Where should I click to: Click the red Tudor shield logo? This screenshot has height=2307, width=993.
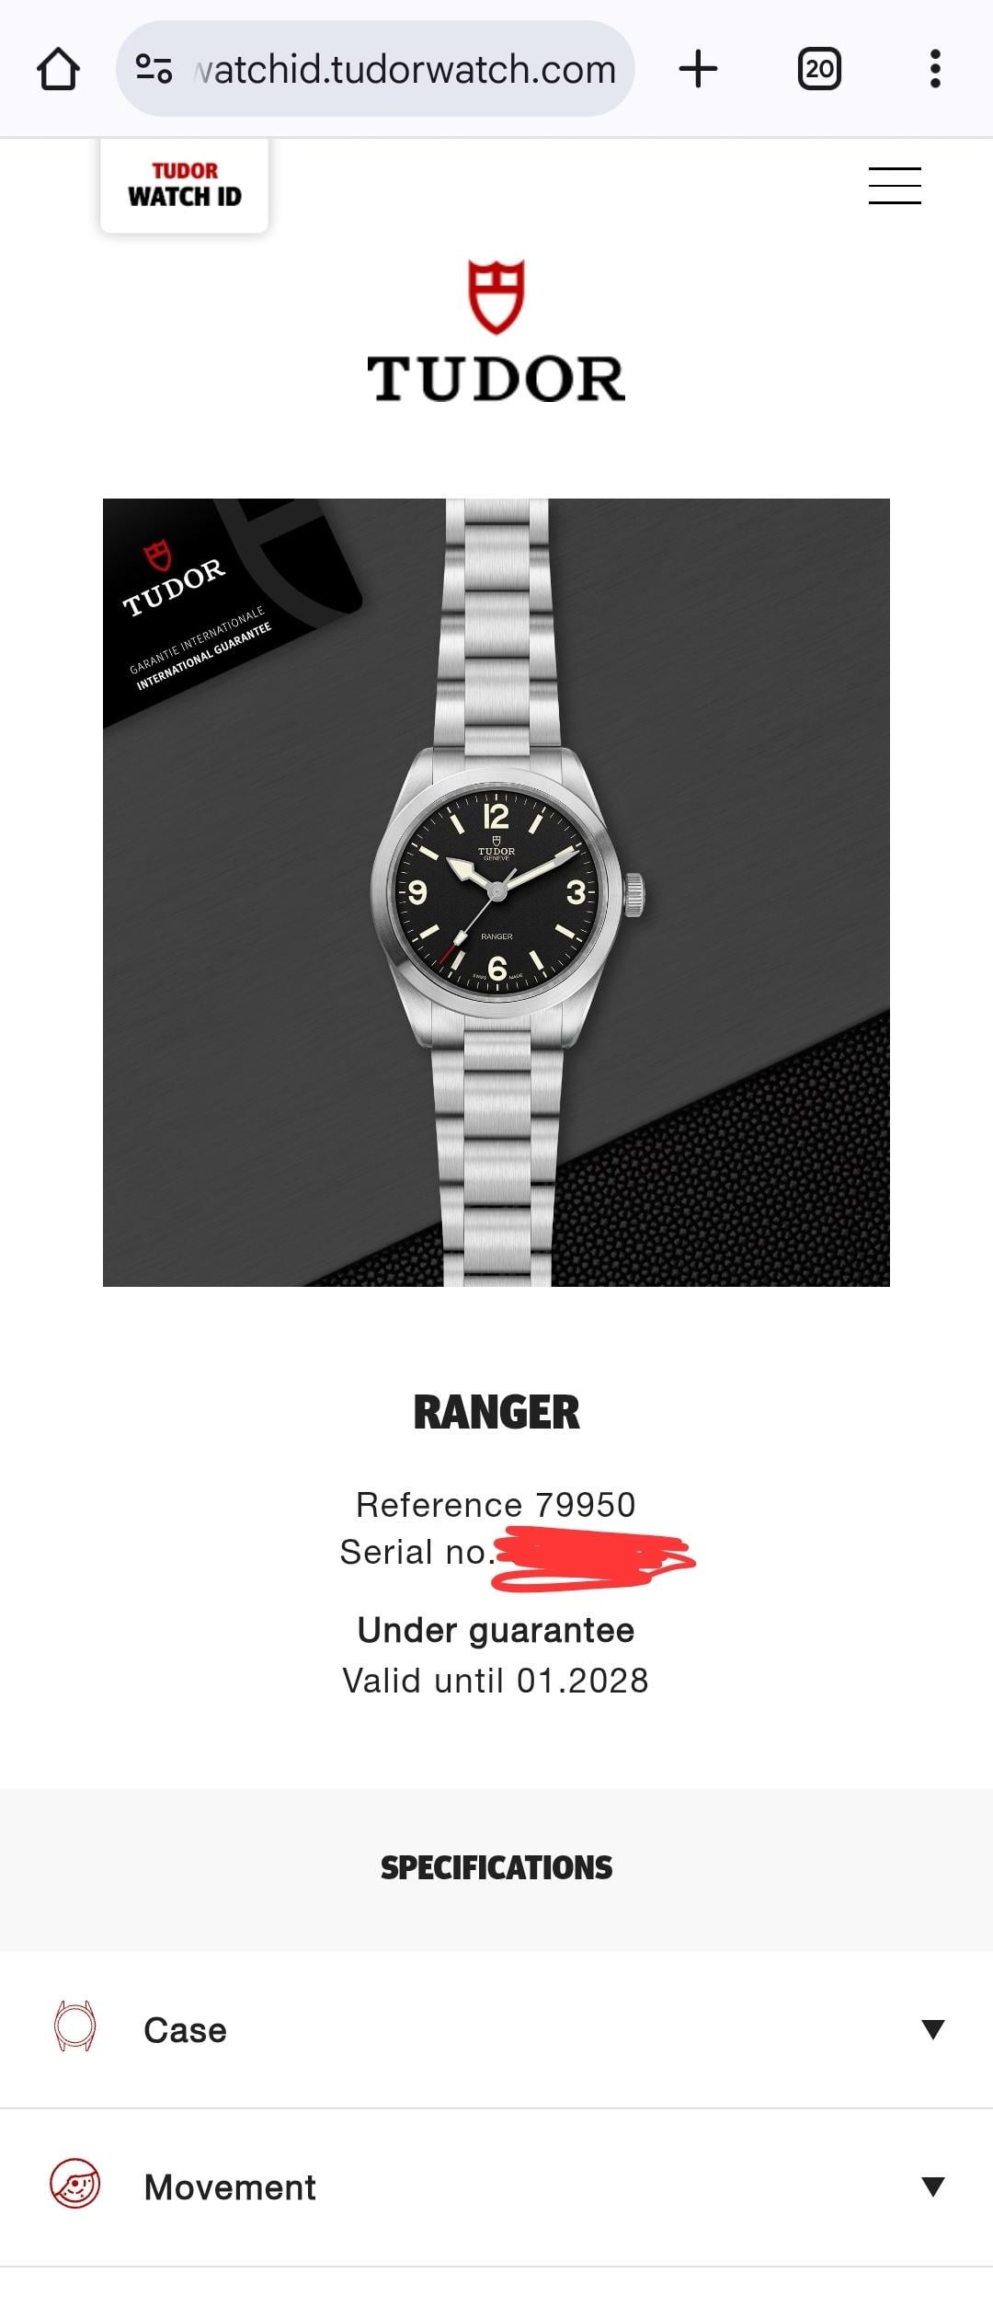click(x=496, y=296)
